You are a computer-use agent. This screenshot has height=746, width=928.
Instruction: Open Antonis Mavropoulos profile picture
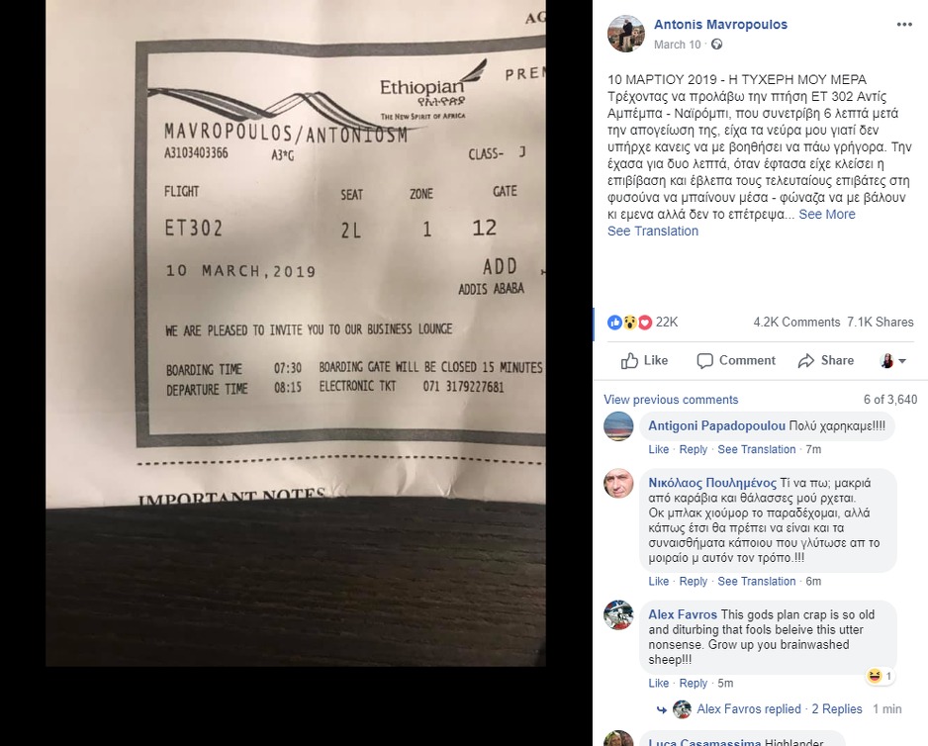(x=626, y=34)
